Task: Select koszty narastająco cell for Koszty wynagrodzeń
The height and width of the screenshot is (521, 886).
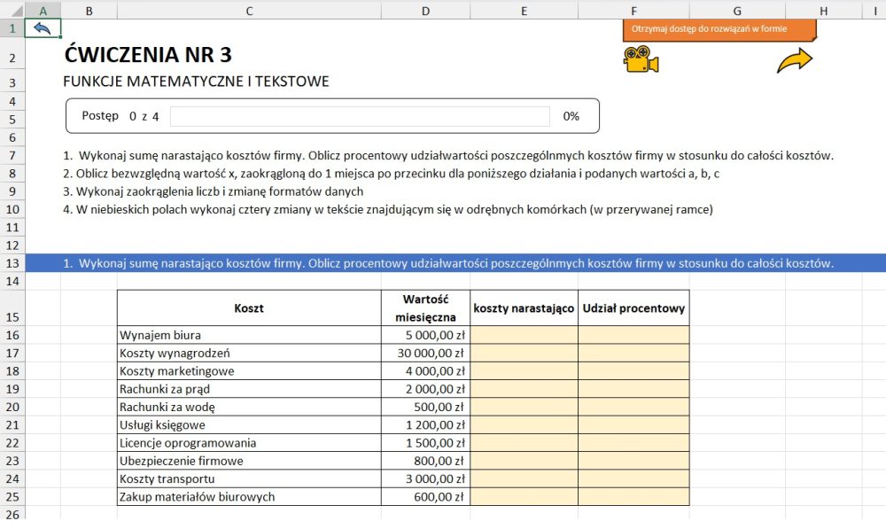Action: click(524, 354)
